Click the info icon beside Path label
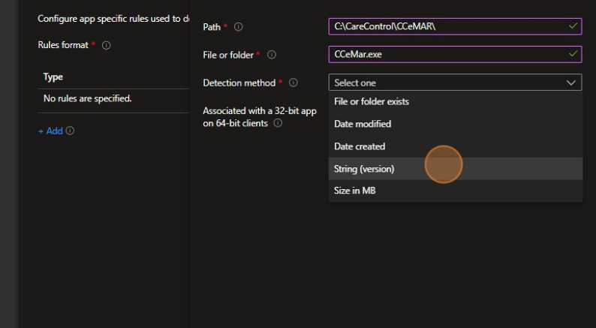Image resolution: width=596 pixels, height=328 pixels. coord(239,27)
